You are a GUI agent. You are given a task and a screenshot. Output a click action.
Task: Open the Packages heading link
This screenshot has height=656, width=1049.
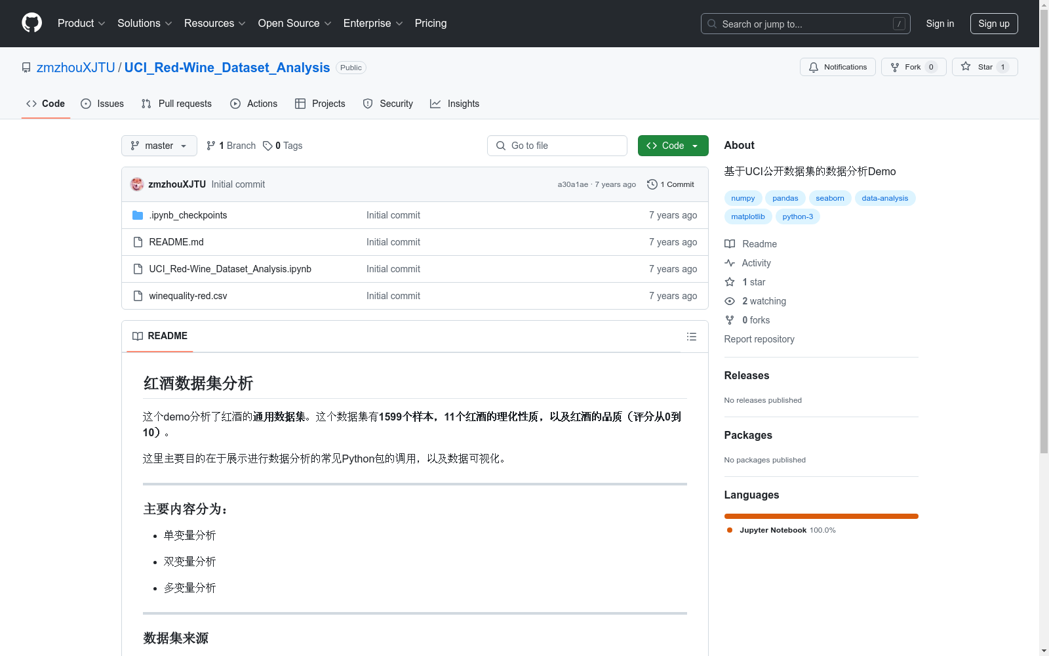click(748, 435)
